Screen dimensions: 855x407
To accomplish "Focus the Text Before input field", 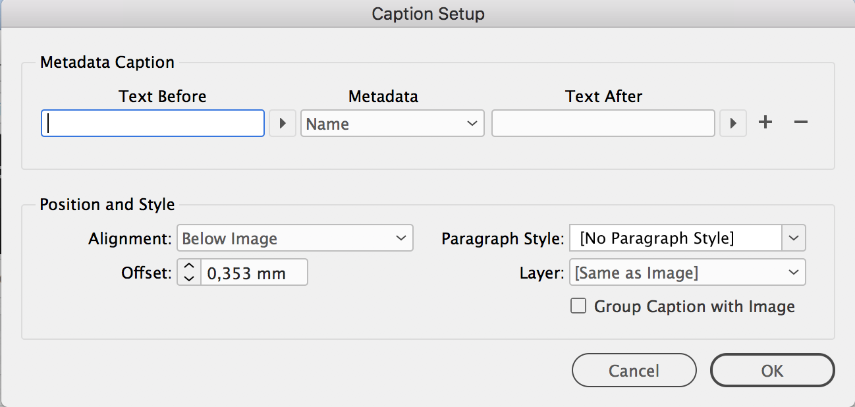I will click(153, 123).
